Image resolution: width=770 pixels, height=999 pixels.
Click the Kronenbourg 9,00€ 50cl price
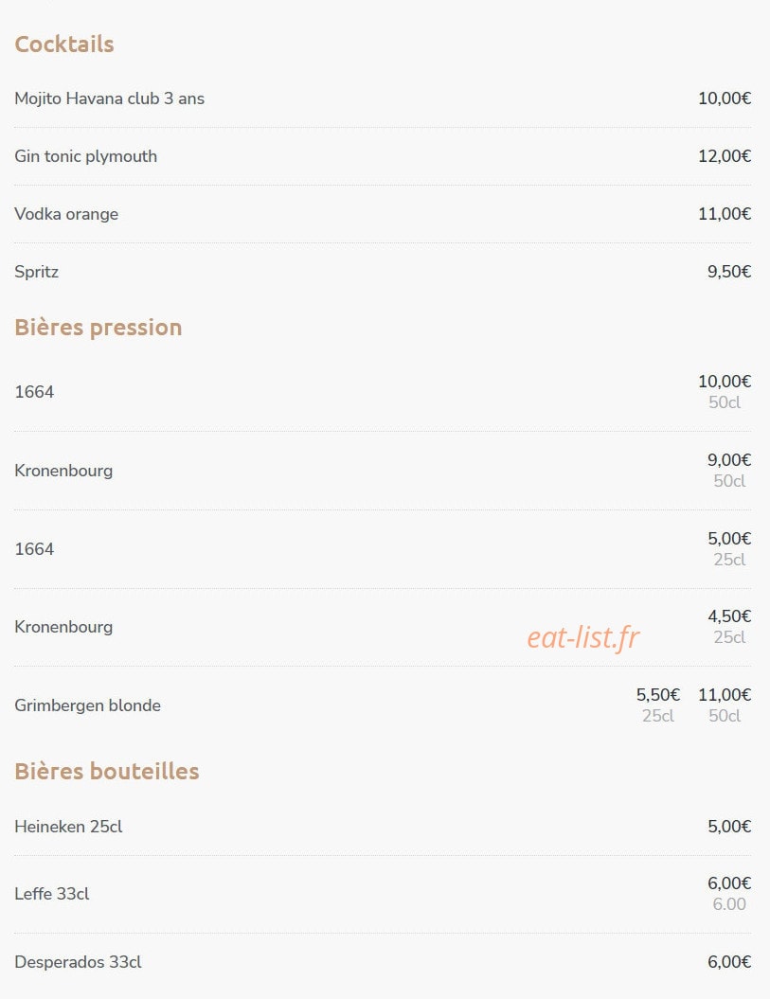tap(729, 459)
